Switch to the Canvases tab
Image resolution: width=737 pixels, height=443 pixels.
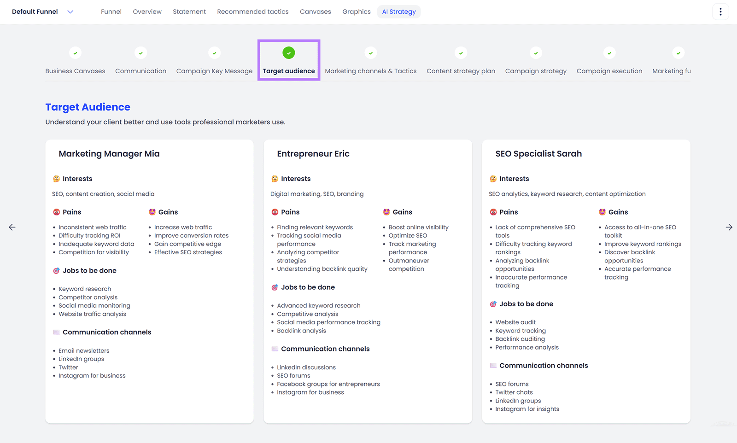point(315,12)
